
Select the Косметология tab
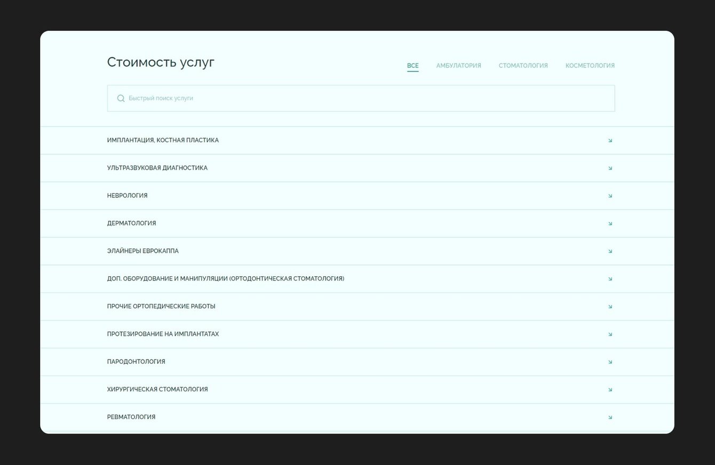click(590, 66)
